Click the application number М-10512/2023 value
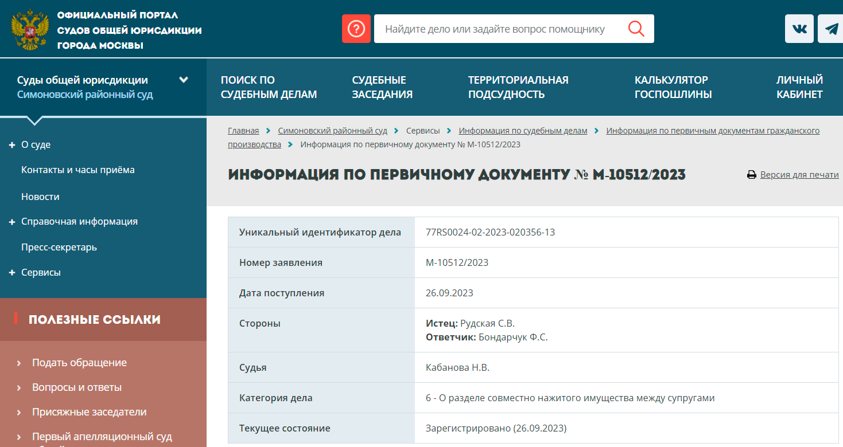Image resolution: width=843 pixels, height=447 pixels. 457,262
